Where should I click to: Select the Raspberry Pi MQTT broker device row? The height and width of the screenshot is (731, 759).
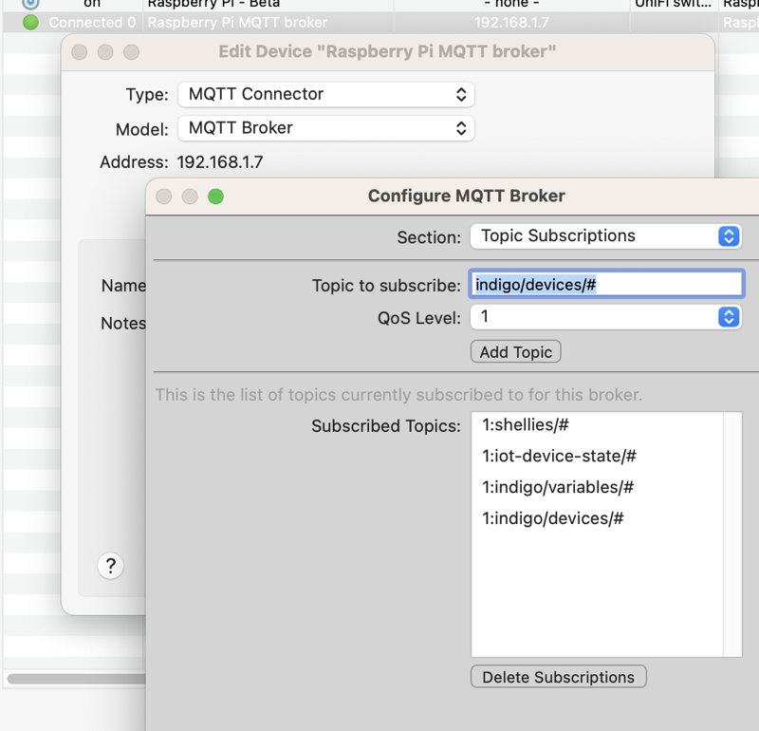click(x=381, y=22)
